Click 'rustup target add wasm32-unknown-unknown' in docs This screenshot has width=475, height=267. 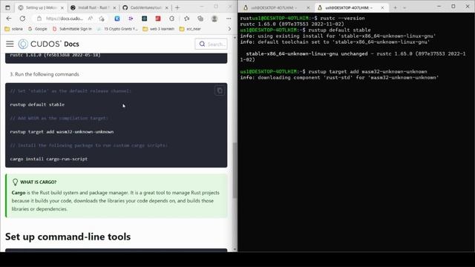(x=62, y=132)
